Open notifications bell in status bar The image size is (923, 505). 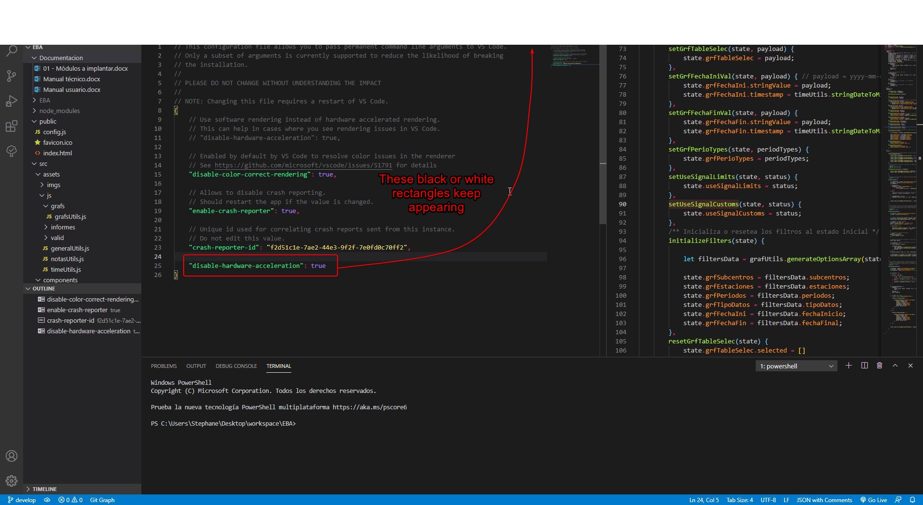click(x=913, y=500)
